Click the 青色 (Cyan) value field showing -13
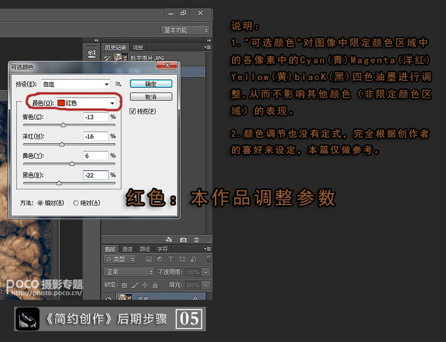The width and height of the screenshot is (446, 342). [96, 117]
